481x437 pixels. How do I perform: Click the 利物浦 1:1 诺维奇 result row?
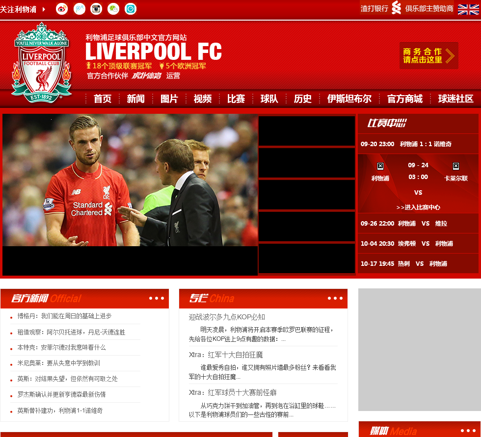pyautogui.click(x=418, y=144)
